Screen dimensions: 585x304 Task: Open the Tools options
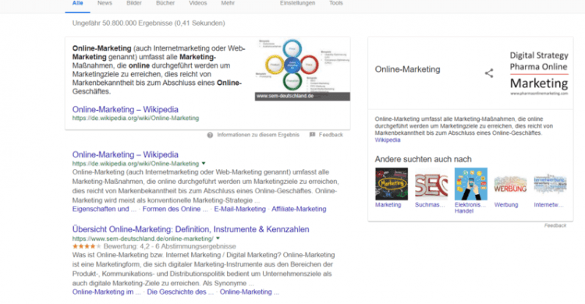click(335, 3)
